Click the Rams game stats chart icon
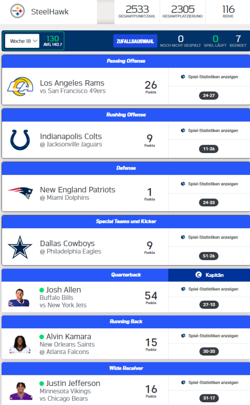 point(183,77)
